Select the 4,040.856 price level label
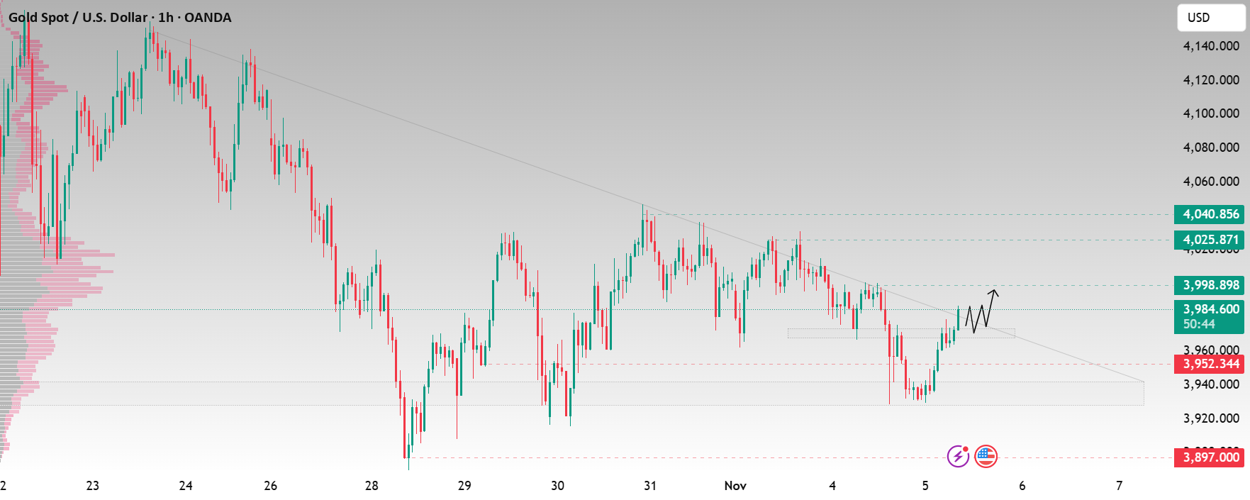 [1210, 214]
